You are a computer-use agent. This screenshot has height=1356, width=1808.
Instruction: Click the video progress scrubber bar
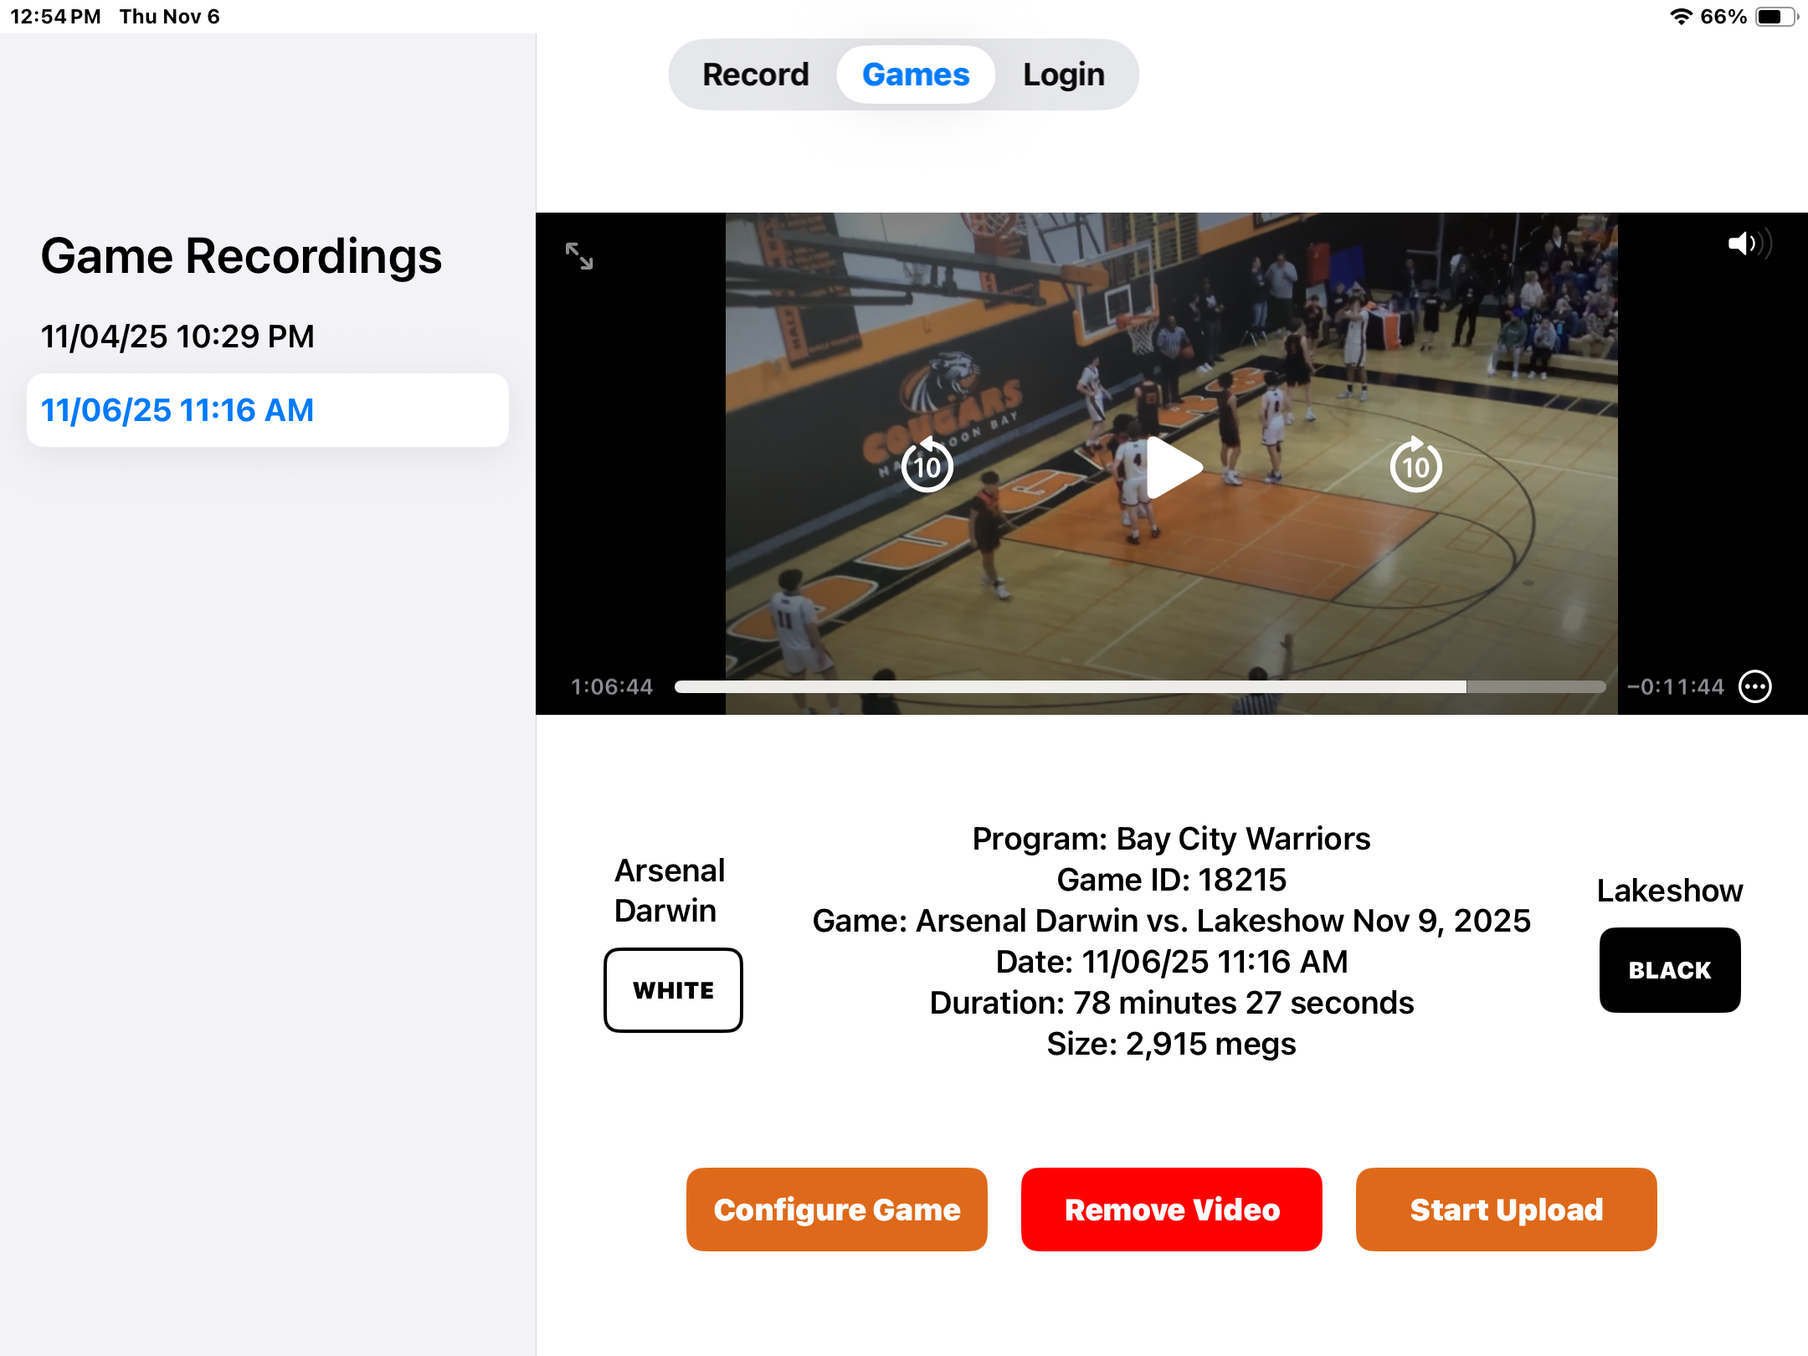click(1138, 686)
